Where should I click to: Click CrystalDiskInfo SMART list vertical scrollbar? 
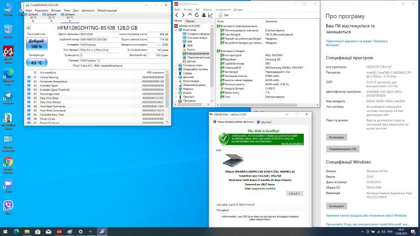coord(167,97)
